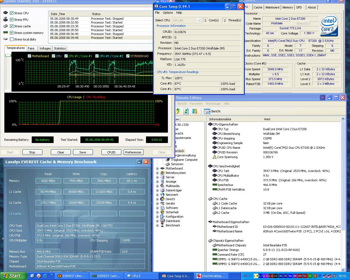Image resolution: width=350 pixels, height=280 pixels.
Task: Uncheck the Stress CPU checkbox
Action: (11, 13)
